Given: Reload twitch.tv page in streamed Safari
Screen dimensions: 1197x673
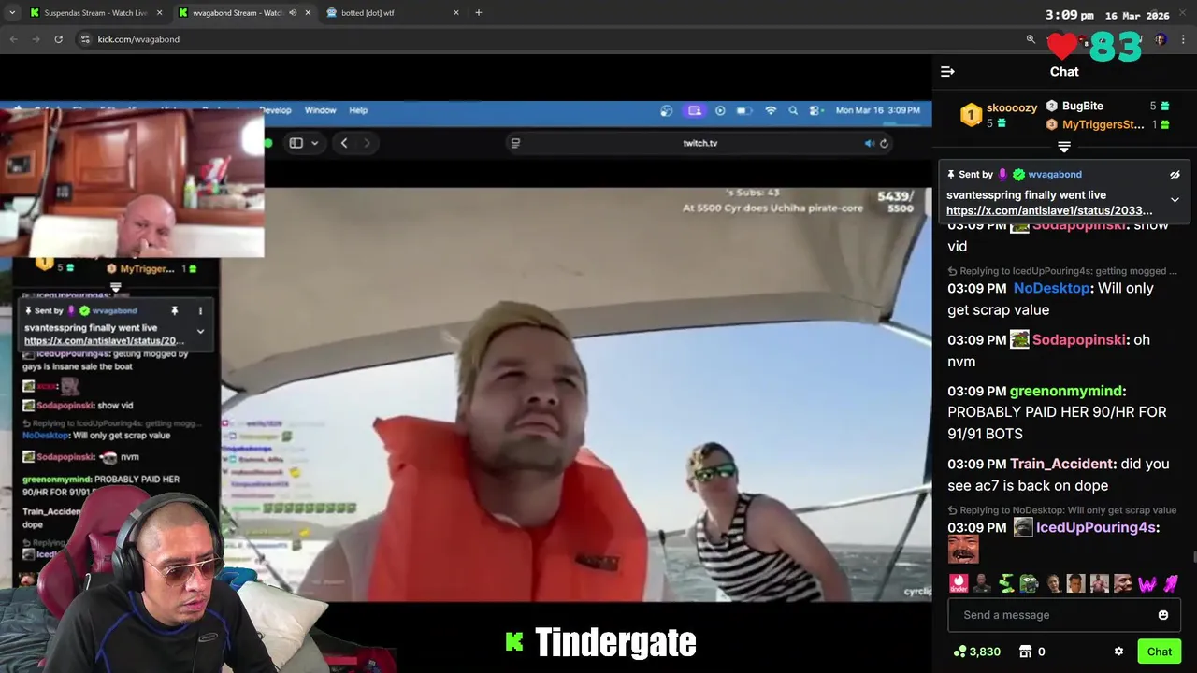Looking at the screenshot, I should click(x=884, y=143).
